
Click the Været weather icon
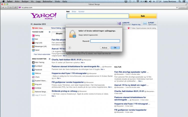coord(33,50)
